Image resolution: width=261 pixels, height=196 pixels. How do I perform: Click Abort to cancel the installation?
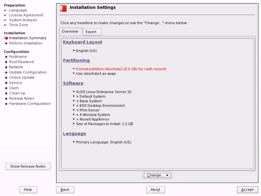(x=155, y=189)
